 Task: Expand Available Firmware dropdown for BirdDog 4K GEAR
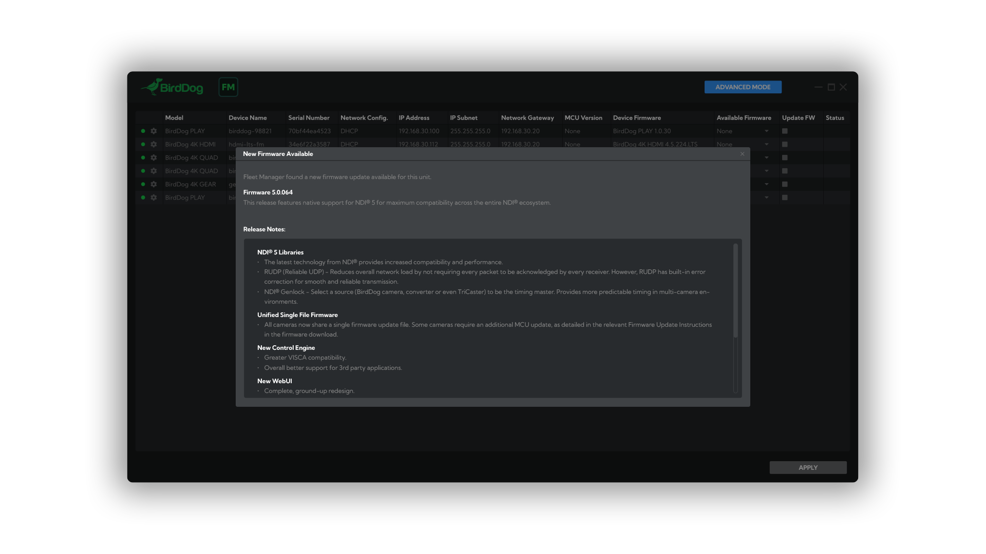pos(767,184)
